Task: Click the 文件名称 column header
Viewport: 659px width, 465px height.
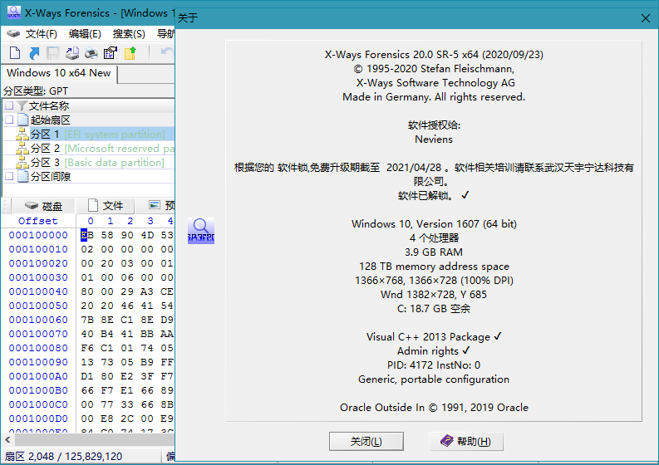Action: 49,105
